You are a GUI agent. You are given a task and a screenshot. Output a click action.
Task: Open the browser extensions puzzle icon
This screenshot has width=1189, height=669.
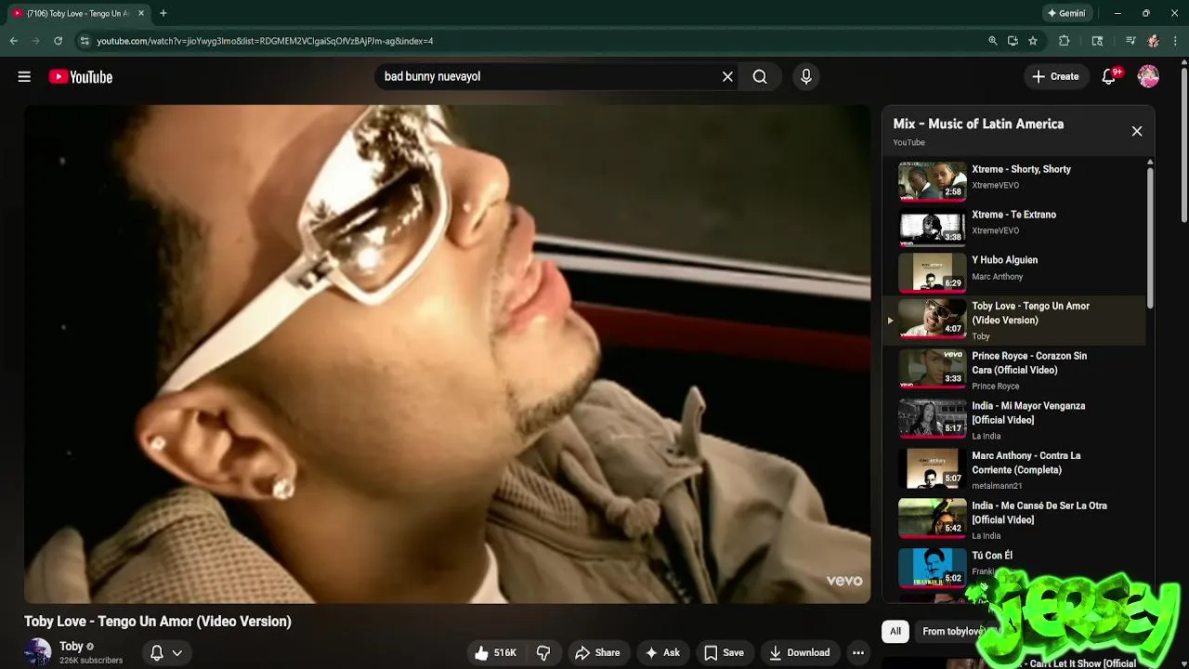[x=1065, y=41]
